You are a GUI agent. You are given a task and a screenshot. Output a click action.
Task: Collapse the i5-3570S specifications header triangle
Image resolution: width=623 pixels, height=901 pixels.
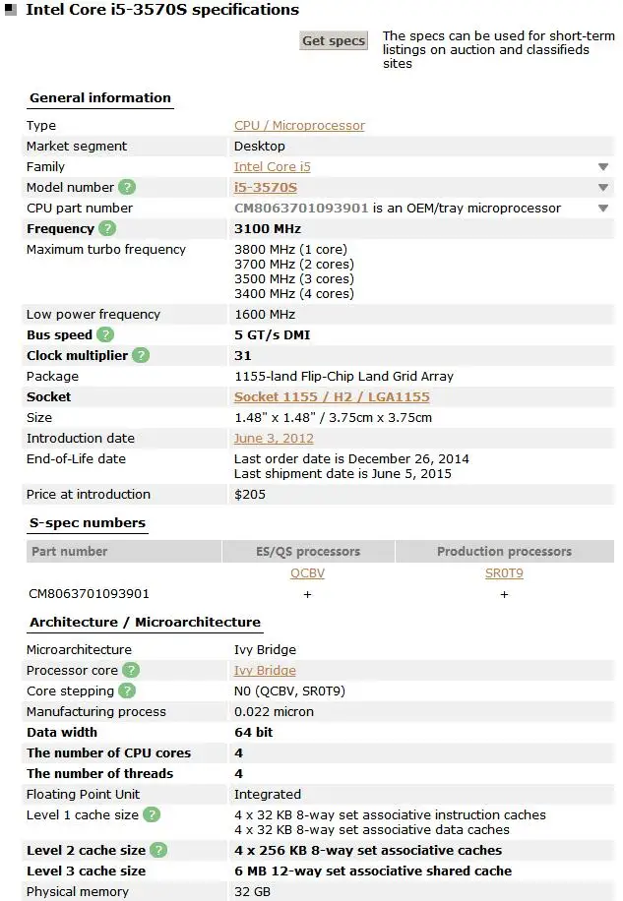click(11, 11)
